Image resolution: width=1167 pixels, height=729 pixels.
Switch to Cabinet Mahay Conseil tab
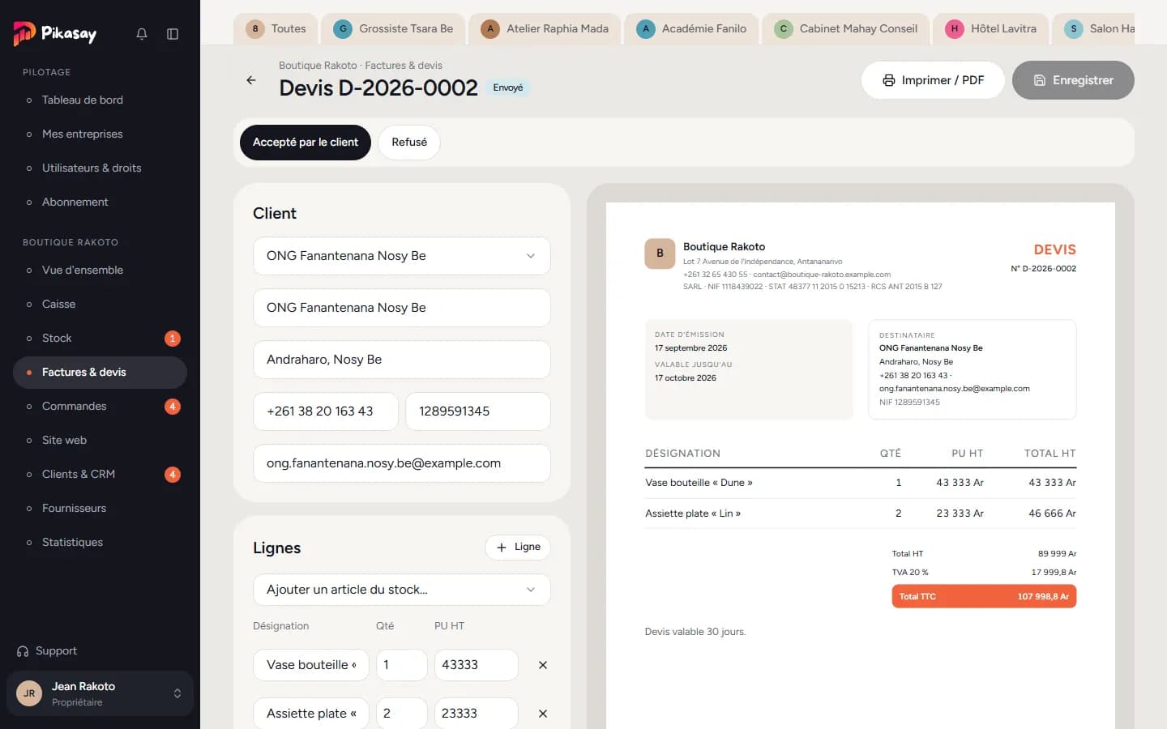click(x=846, y=29)
